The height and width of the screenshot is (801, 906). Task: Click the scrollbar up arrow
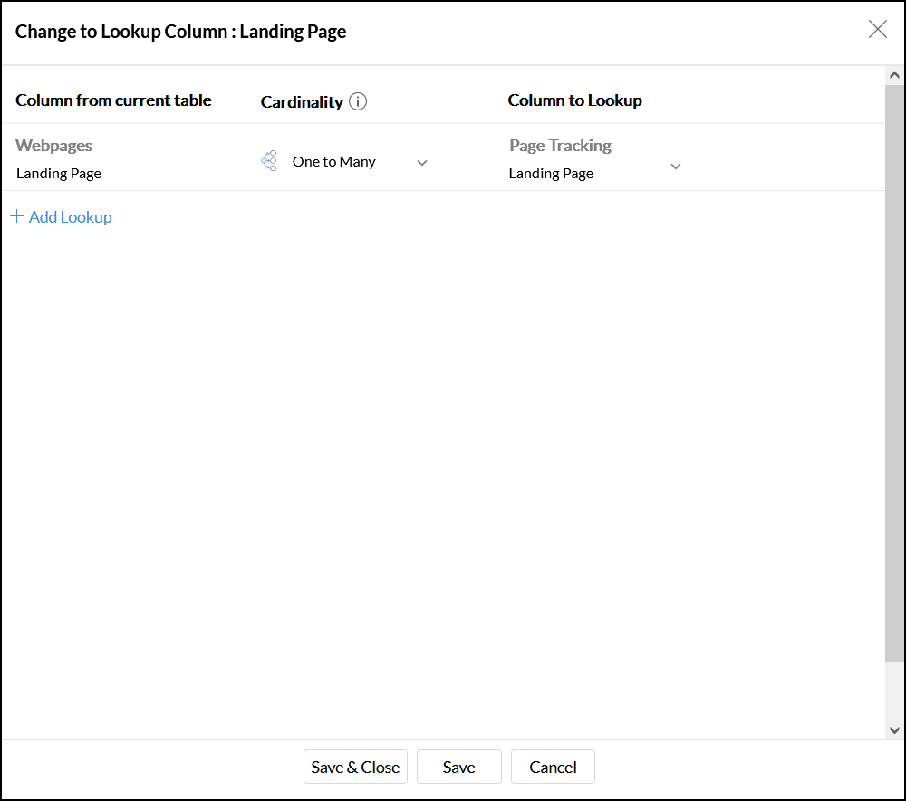894,76
